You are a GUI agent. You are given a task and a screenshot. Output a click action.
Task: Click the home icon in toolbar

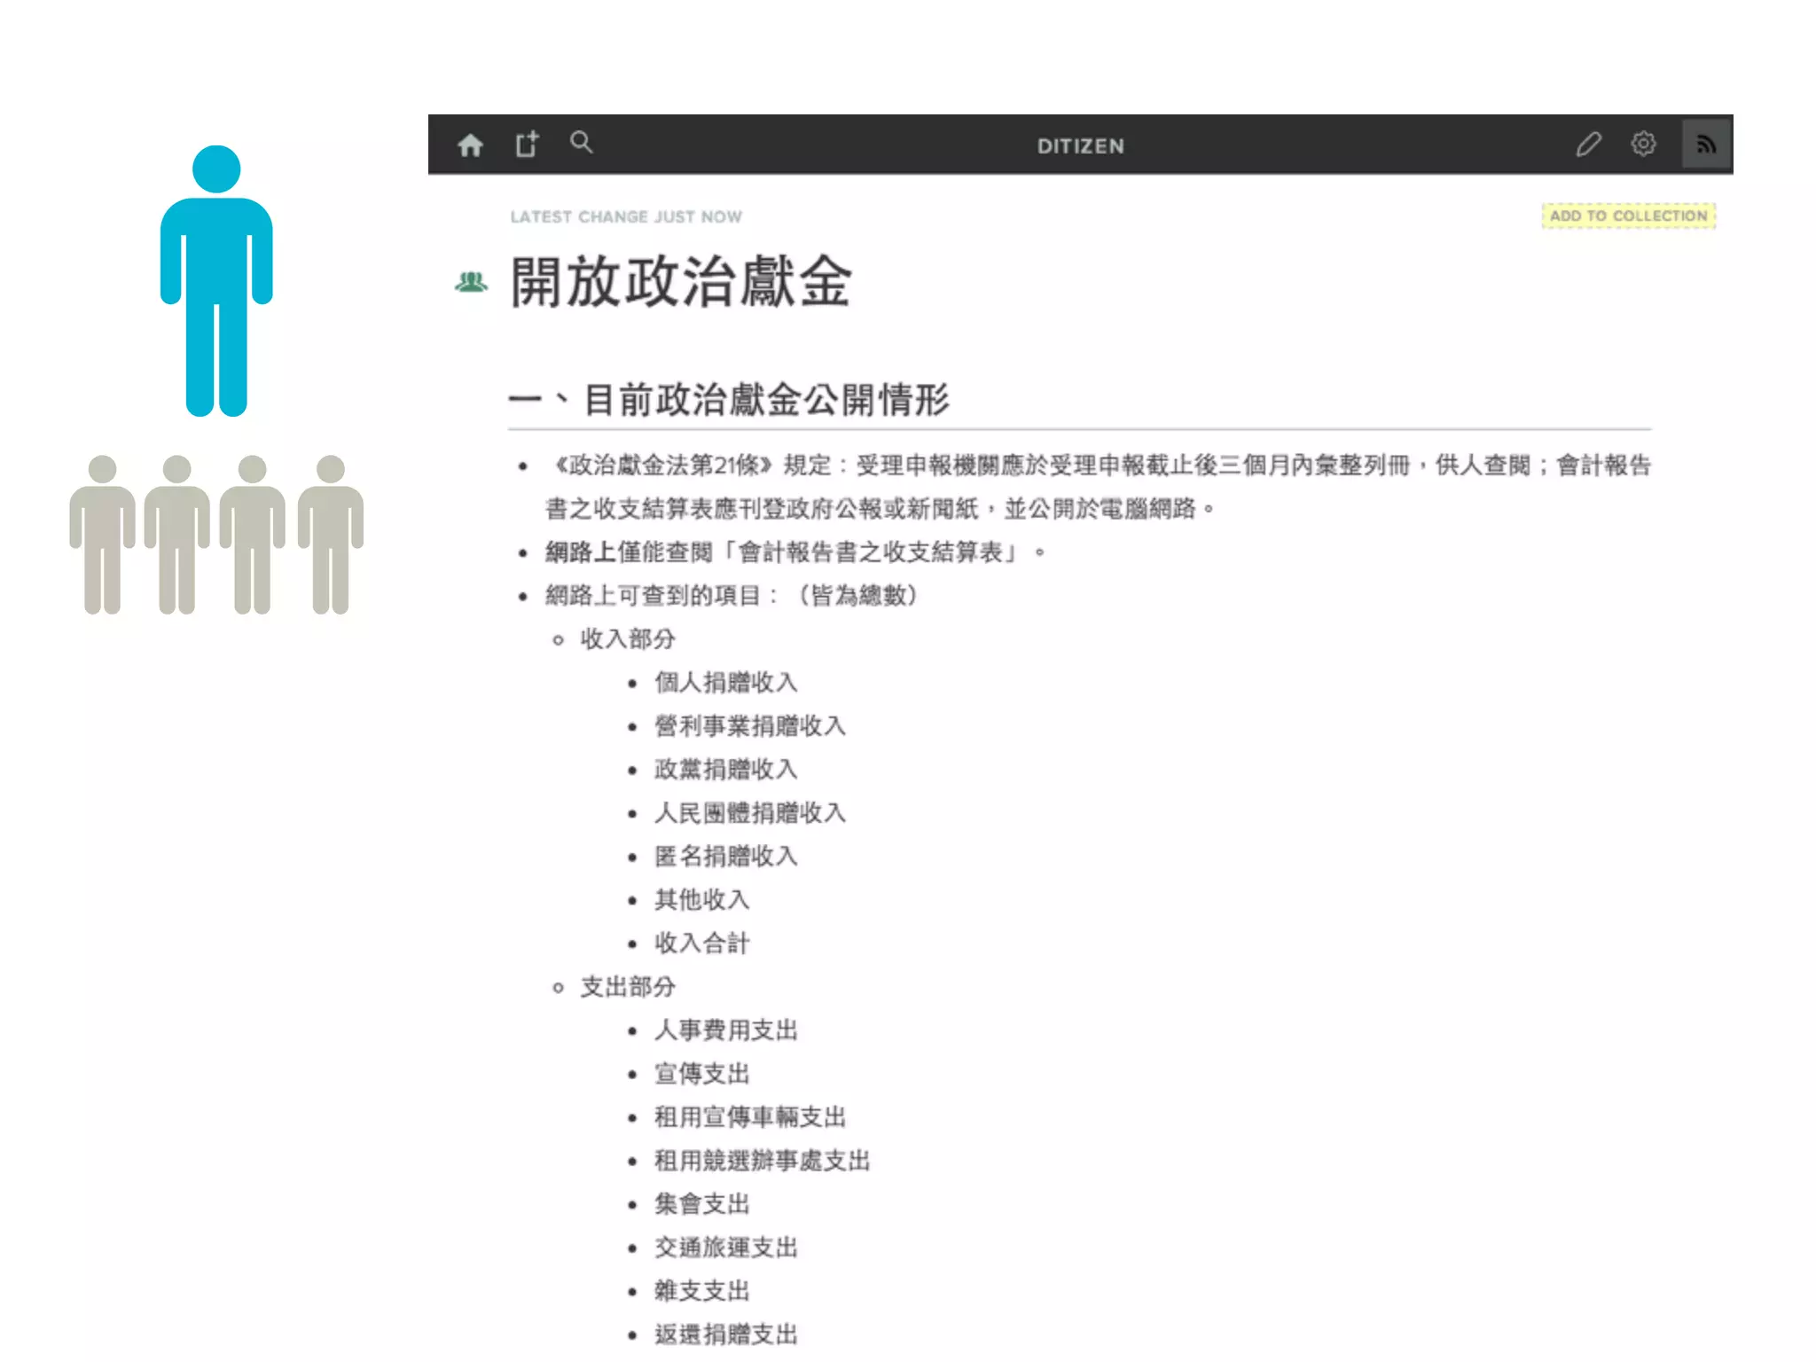point(470,145)
